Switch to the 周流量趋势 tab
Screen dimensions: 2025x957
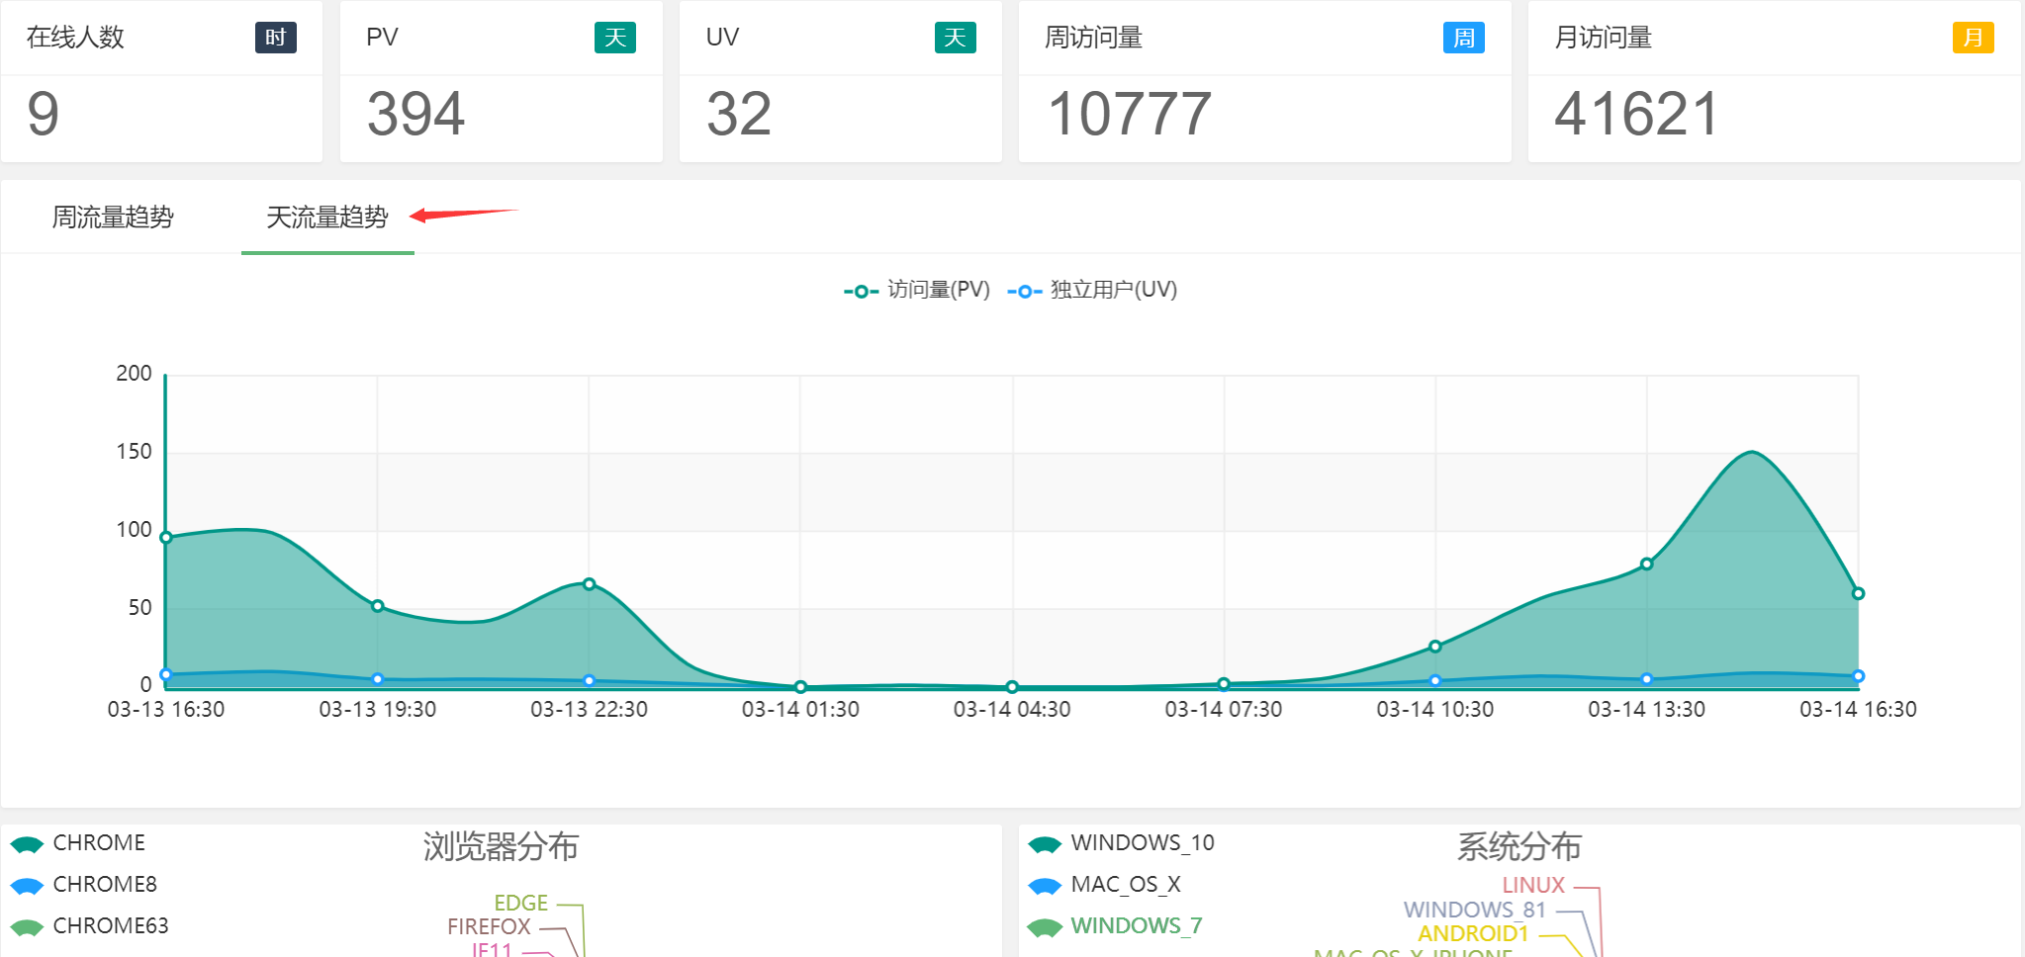tap(113, 217)
